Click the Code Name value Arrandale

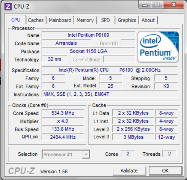(66, 43)
